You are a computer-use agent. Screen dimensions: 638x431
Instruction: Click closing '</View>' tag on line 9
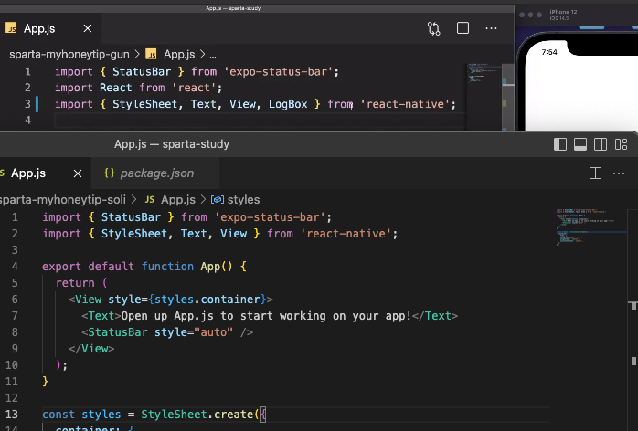(x=91, y=349)
